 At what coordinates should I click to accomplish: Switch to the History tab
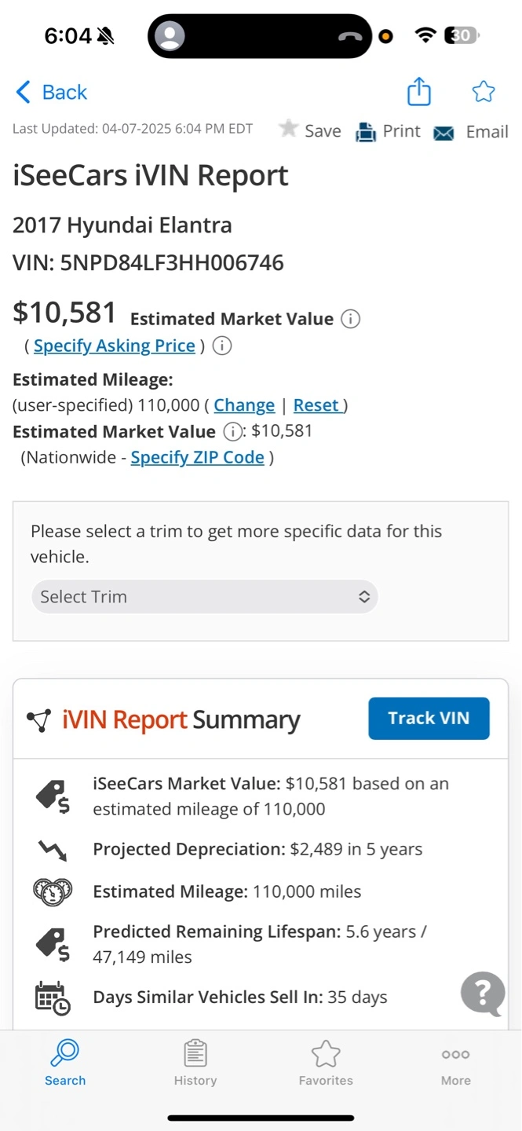click(195, 1063)
